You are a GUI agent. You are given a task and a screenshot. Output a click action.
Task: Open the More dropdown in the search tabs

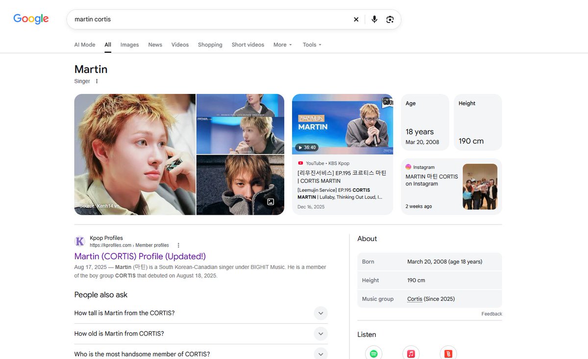click(283, 45)
